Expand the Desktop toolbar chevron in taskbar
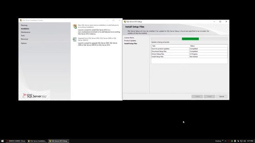This screenshot has width=255, height=143. (x=223, y=140)
